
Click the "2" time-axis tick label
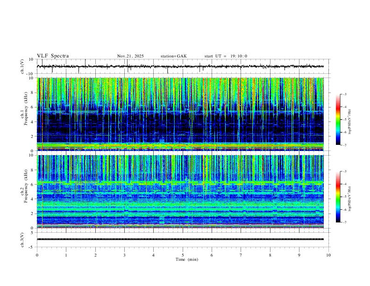pyautogui.click(x=95, y=255)
